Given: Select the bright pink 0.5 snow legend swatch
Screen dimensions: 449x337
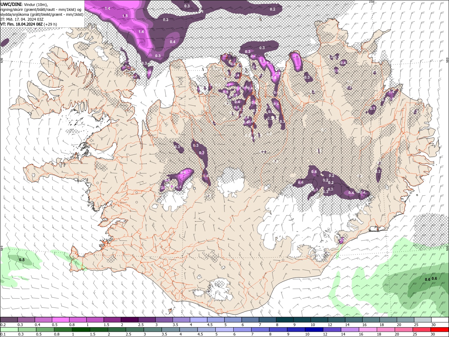Looking at the screenshot, I should coord(60,319).
